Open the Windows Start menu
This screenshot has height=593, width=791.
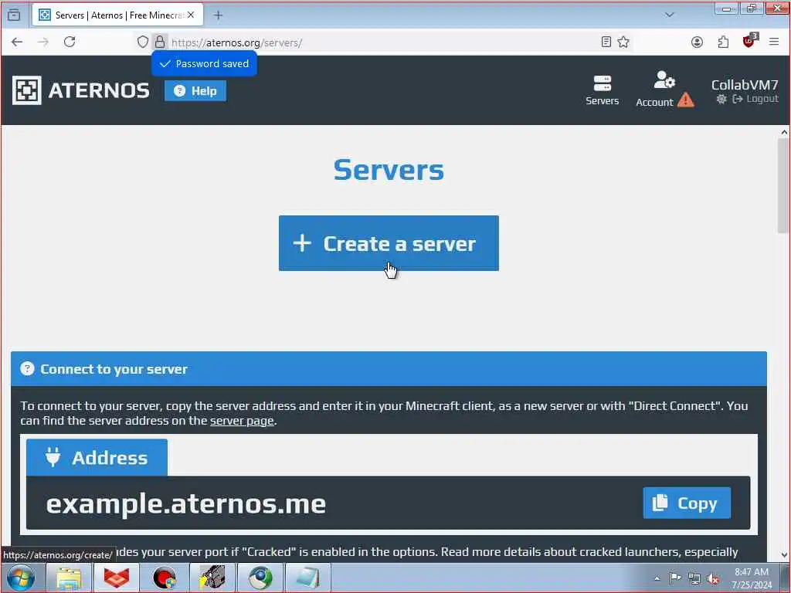point(21,578)
